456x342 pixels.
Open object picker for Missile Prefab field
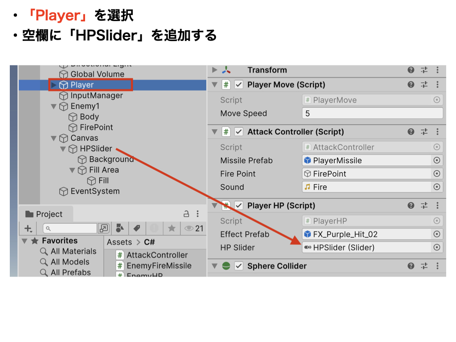(437, 160)
